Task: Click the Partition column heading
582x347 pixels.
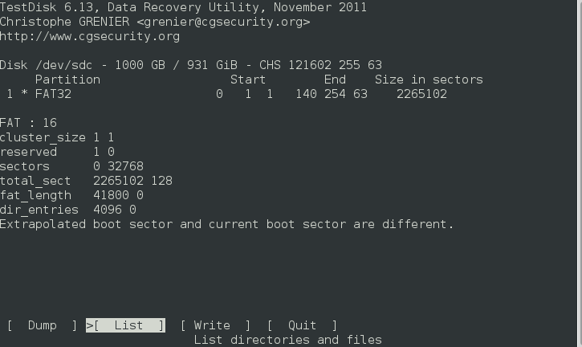Action: click(x=67, y=80)
